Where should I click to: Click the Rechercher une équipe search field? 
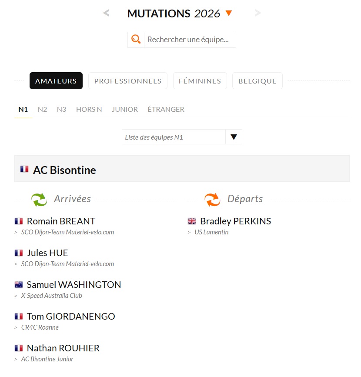pos(190,40)
